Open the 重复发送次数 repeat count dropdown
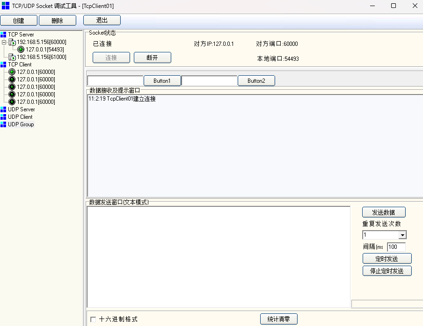The image size is (423, 326). (402, 235)
